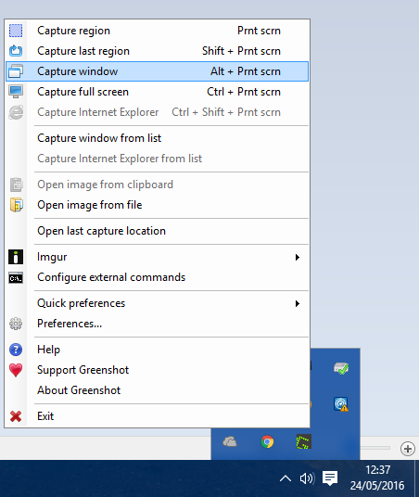Click the red heart Support icon
This screenshot has height=497, width=419.
16,370
